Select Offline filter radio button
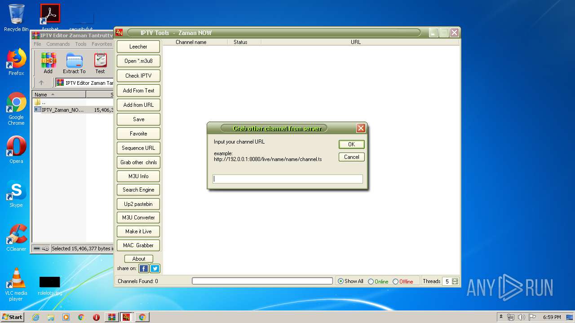Screen dimensions: 575x323 [395, 281]
